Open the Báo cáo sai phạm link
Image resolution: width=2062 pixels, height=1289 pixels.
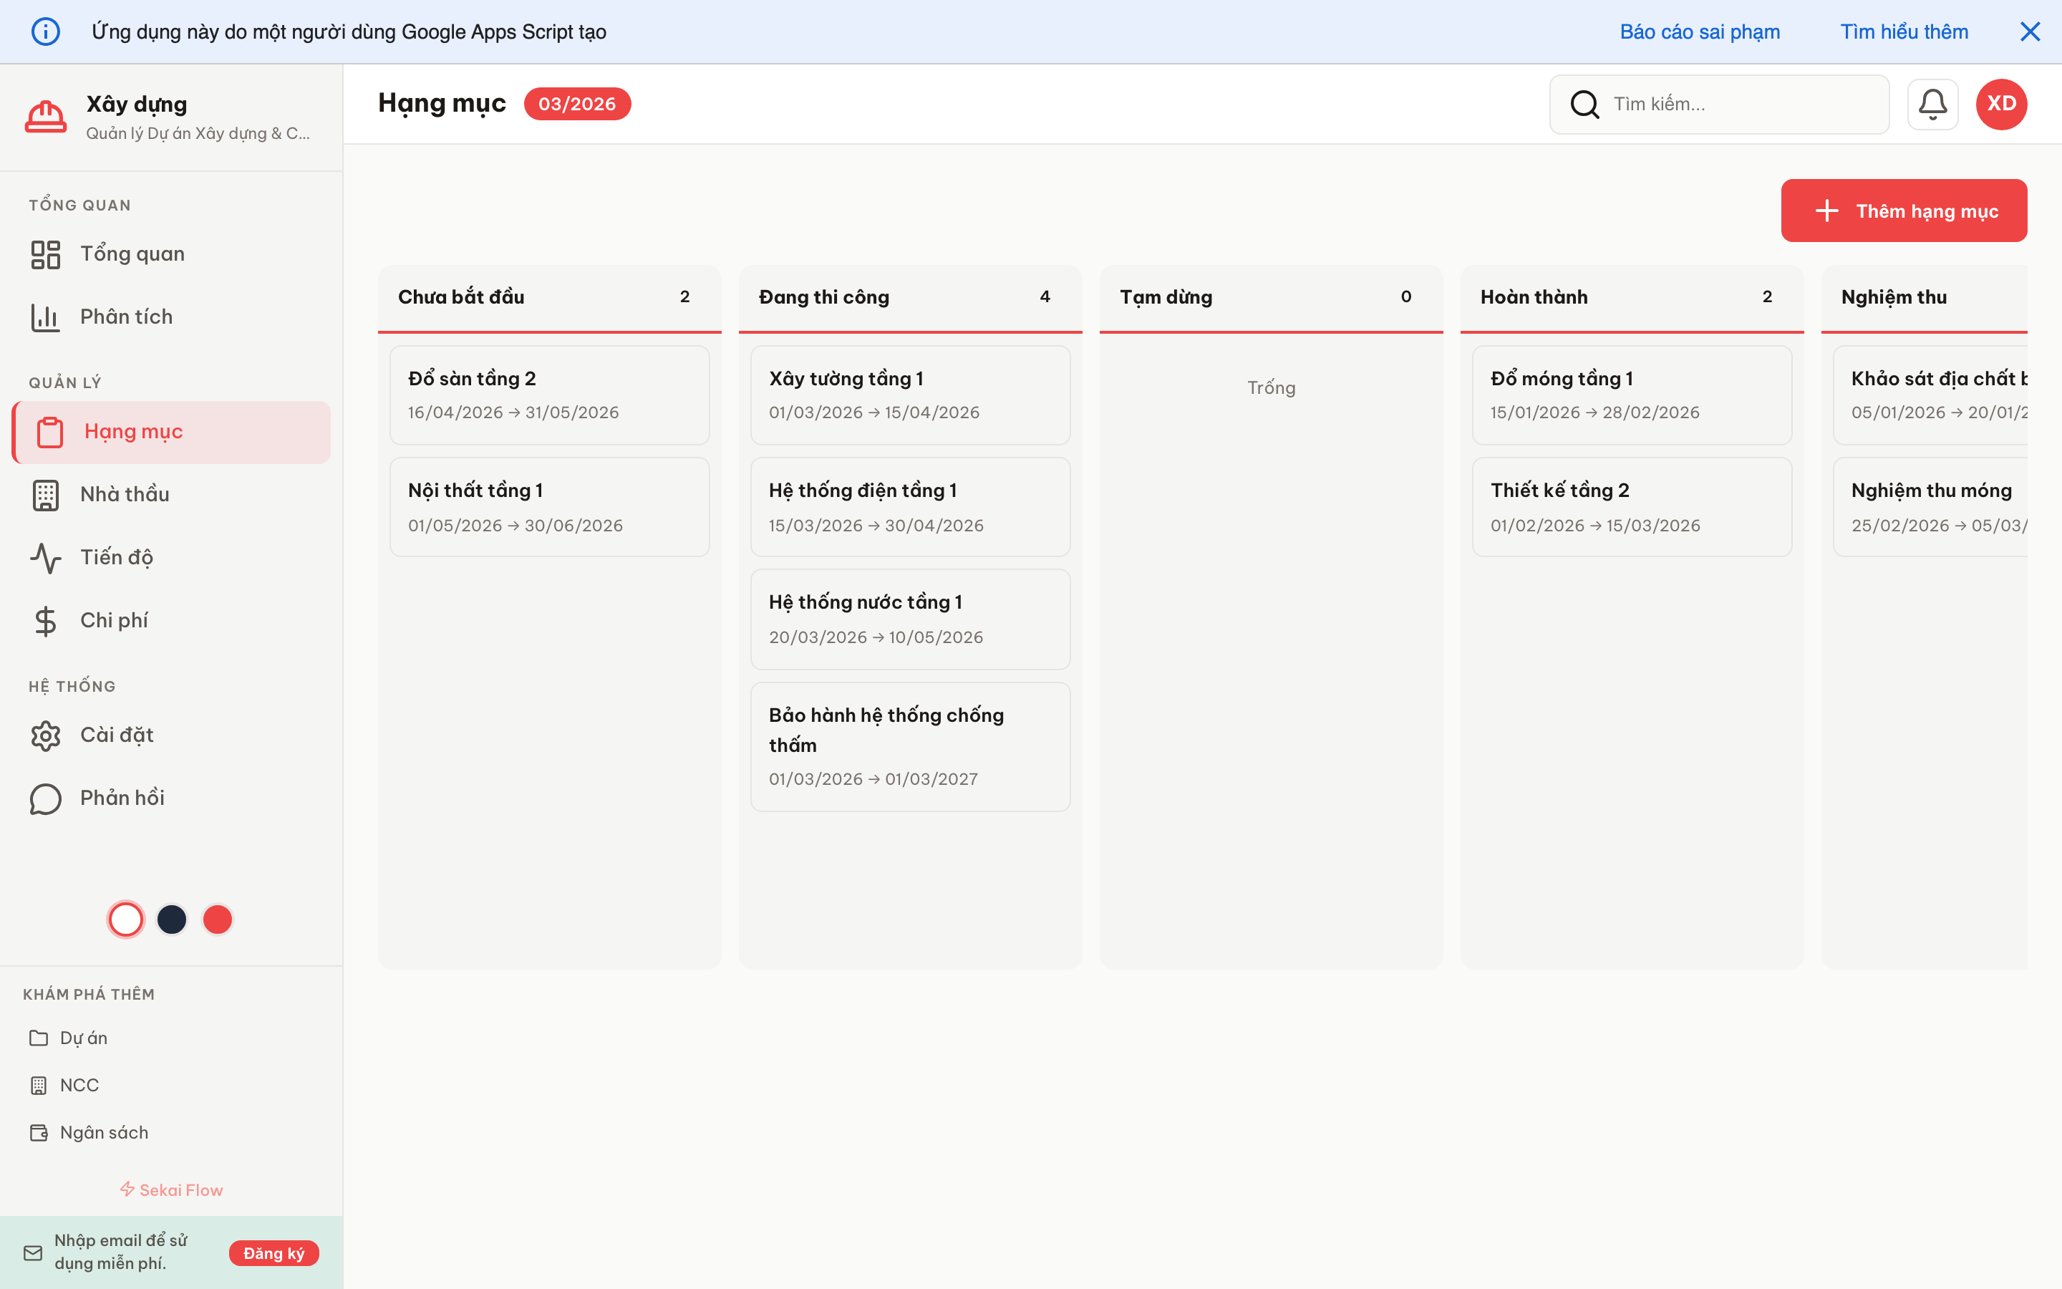(1699, 32)
